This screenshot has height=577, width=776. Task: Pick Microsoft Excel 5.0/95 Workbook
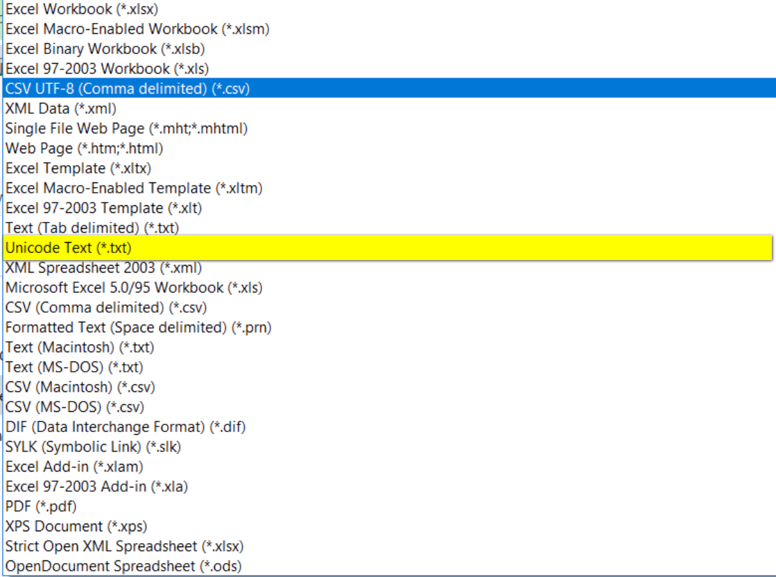coord(389,288)
